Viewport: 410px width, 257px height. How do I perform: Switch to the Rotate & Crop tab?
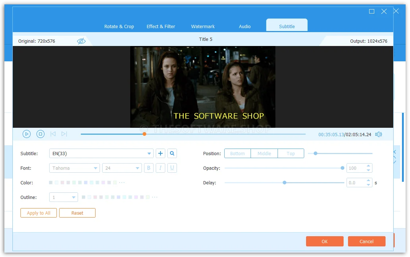click(x=119, y=26)
